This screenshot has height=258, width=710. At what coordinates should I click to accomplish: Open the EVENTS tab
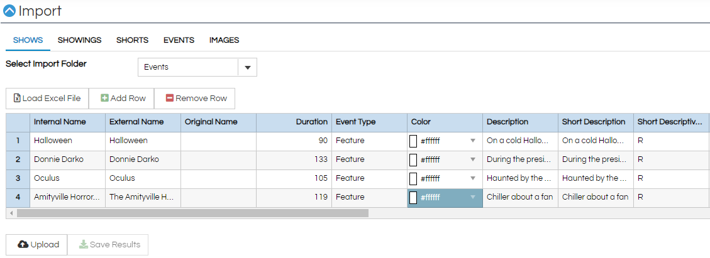coord(179,40)
